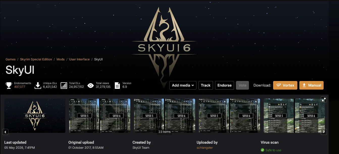Click the Original upload heading
This screenshot has height=154, width=339.
click(x=81, y=142)
